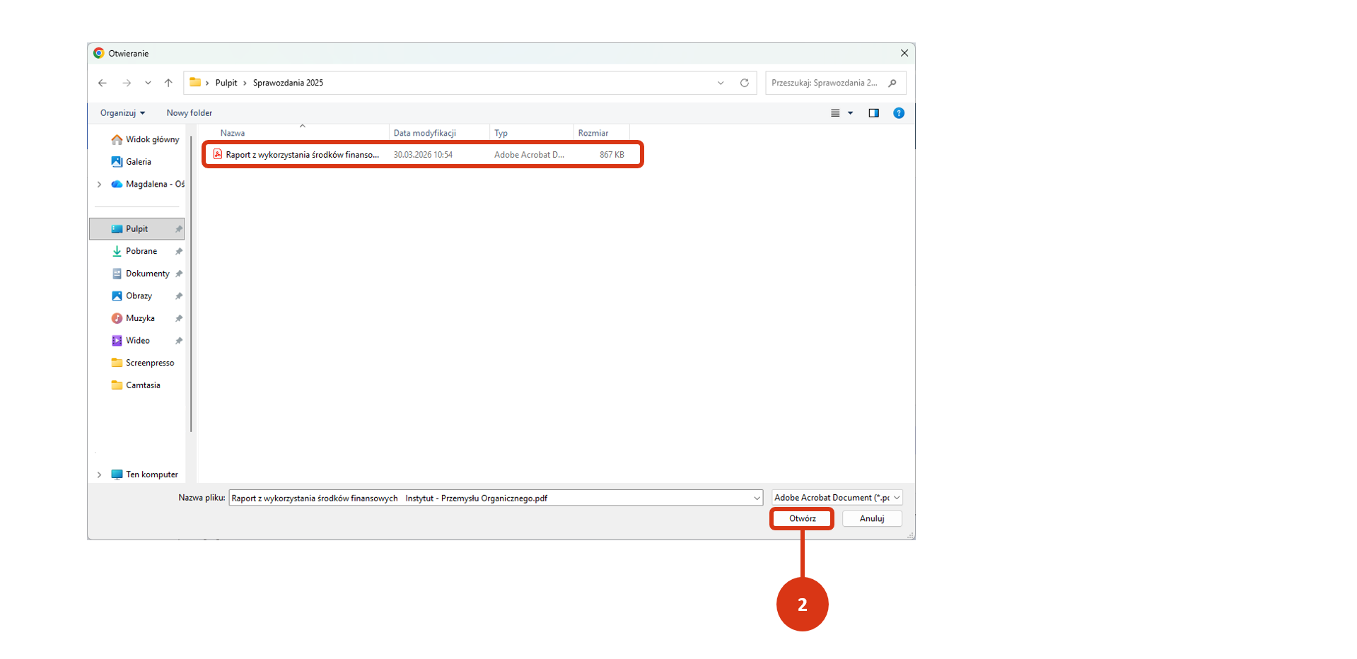Click Nowy folder in the toolbar

(x=189, y=113)
